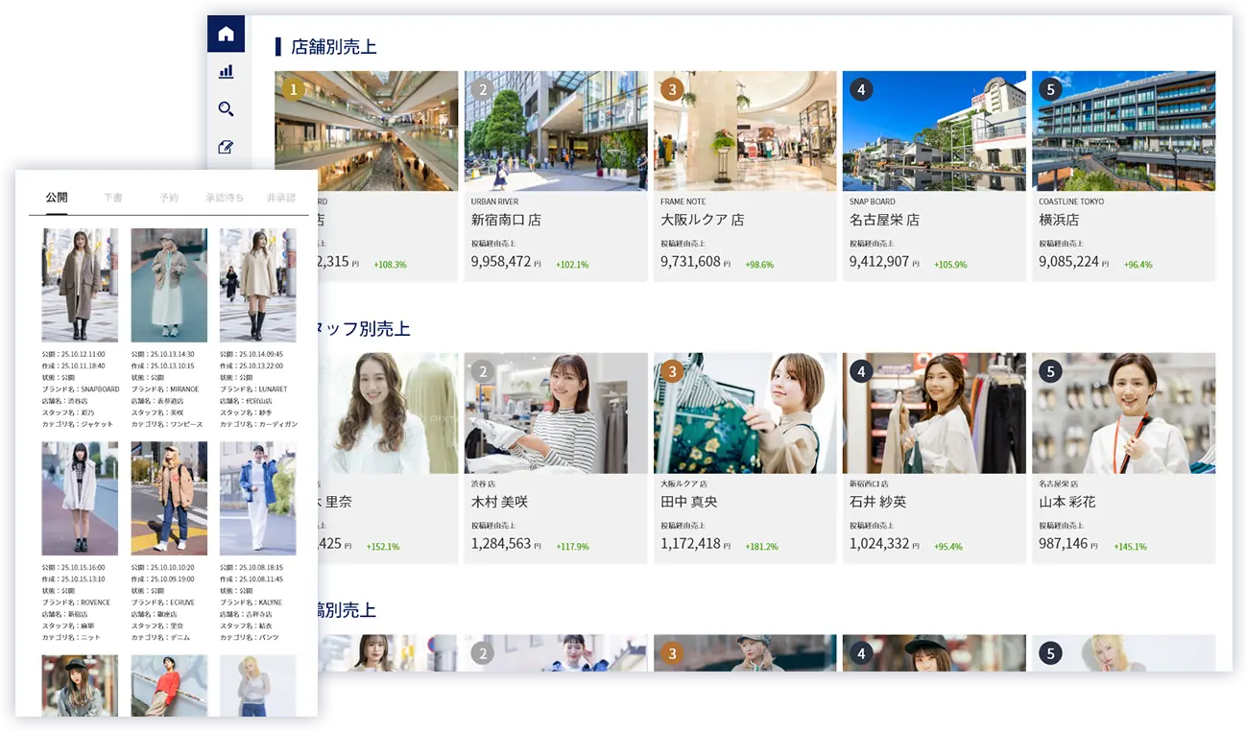The width and height of the screenshot is (1246, 731).
Task: Click staff name 木村 美咲
Action: point(499,502)
